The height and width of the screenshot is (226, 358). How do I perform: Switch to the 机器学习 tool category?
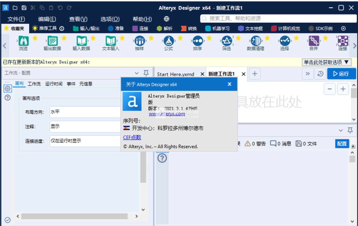pos(217,29)
